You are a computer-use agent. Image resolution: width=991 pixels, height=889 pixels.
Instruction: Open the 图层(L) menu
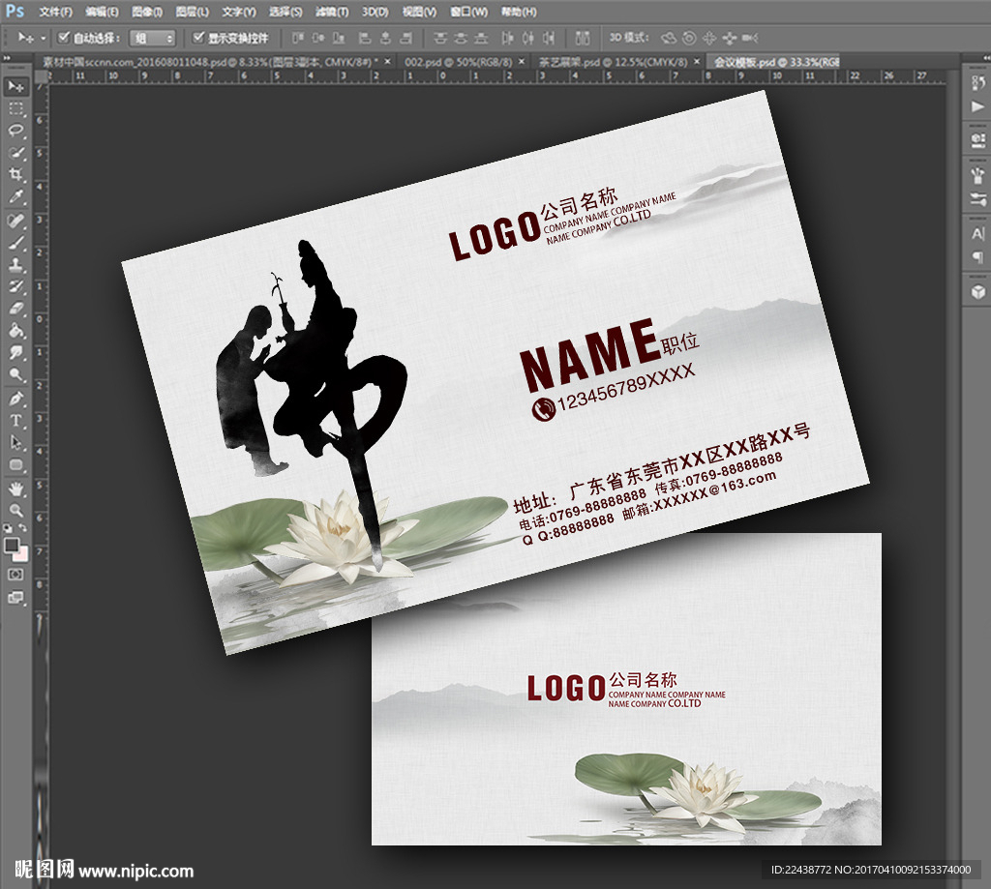pos(193,12)
